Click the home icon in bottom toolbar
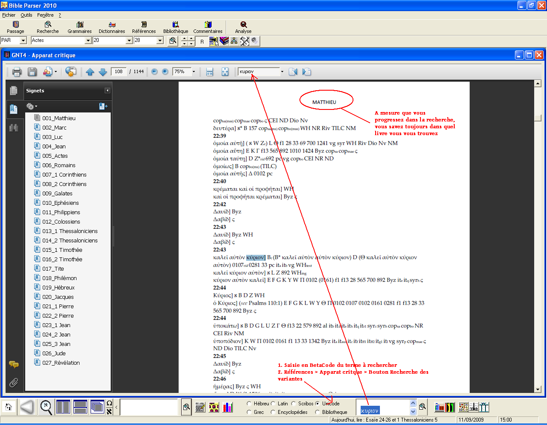 (x=8, y=407)
